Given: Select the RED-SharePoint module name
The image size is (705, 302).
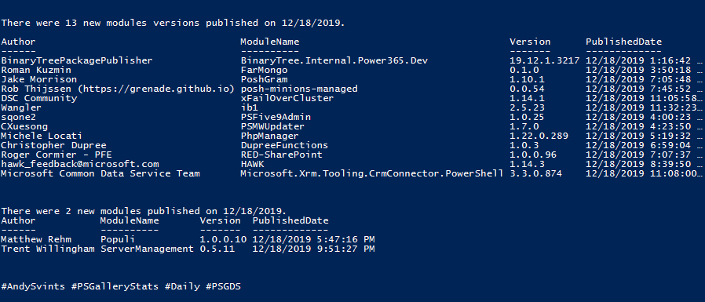Looking at the screenshot, I should coord(282,155).
